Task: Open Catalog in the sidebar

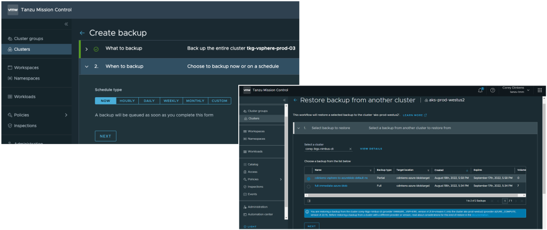Action: 251,164
